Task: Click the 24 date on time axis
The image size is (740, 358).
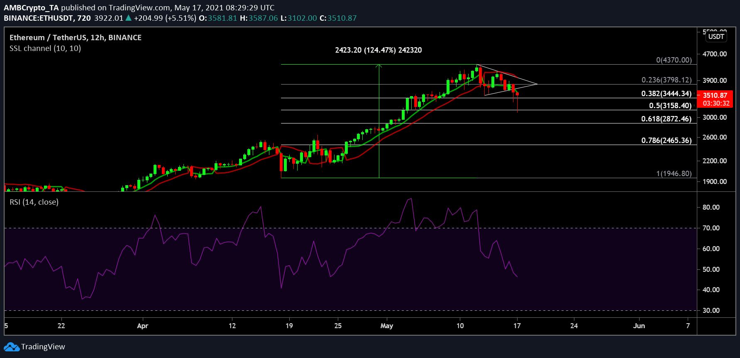Action: pyautogui.click(x=574, y=326)
